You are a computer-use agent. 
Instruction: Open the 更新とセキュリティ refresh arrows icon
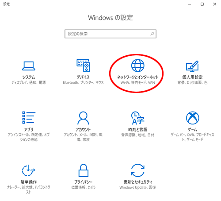[x=138, y=170]
